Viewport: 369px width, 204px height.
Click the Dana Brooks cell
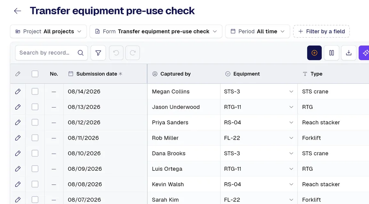point(184,154)
